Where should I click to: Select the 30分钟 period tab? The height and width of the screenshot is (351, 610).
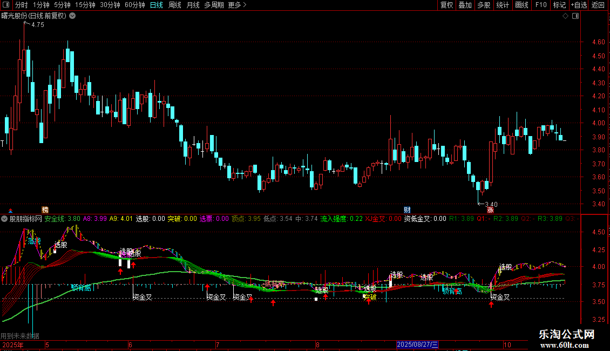point(110,5)
